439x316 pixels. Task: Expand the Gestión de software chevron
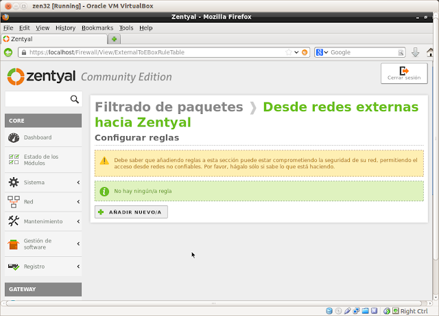(78, 244)
